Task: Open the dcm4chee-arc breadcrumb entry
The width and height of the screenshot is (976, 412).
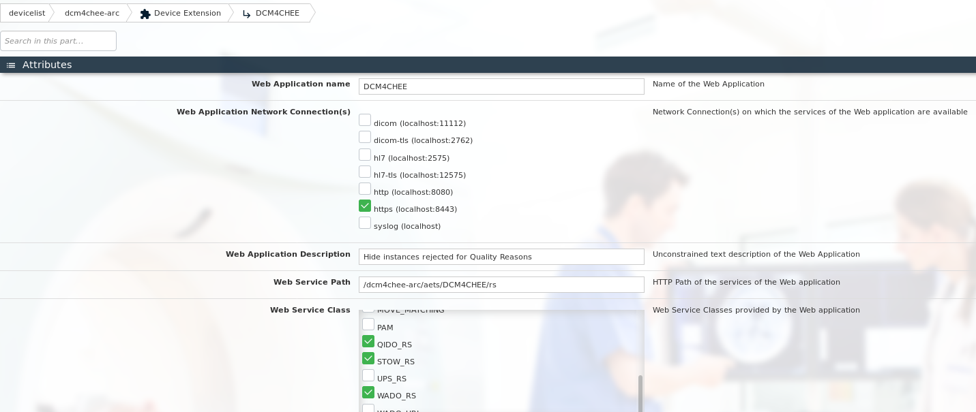Action: (x=91, y=13)
